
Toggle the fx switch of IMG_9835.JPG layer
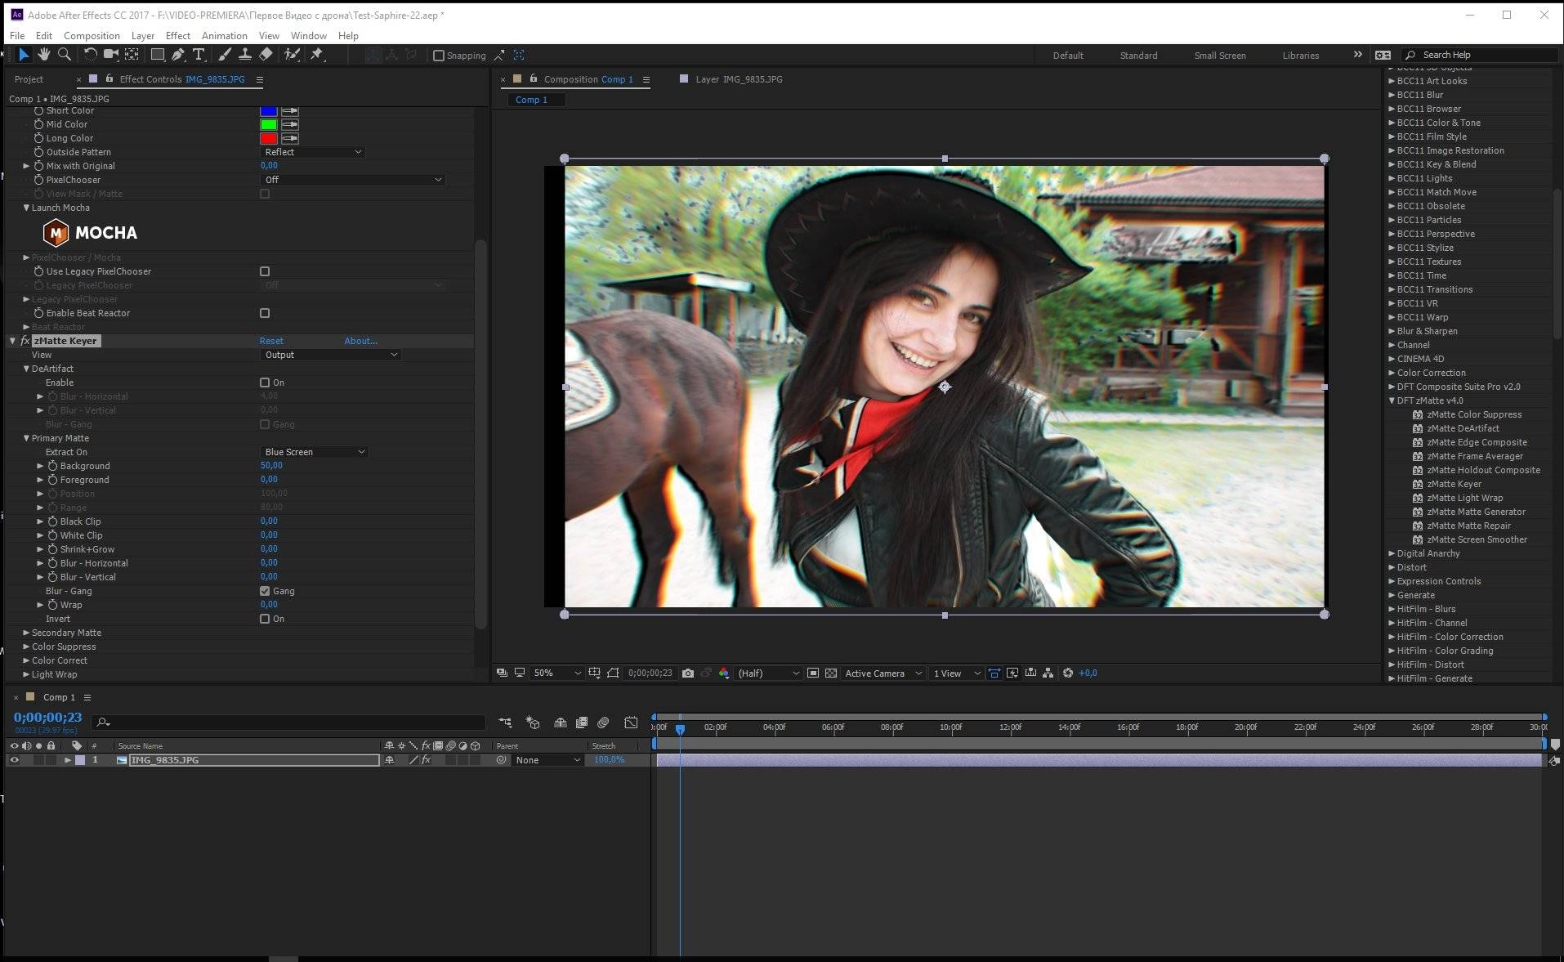426,760
